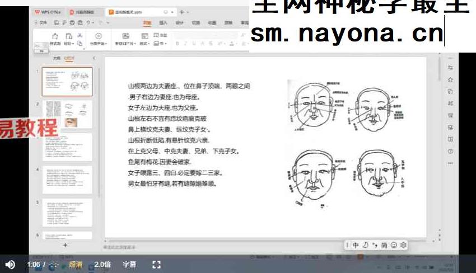
Task: Click the 重置 Reset slide button
Action: click(x=160, y=35)
